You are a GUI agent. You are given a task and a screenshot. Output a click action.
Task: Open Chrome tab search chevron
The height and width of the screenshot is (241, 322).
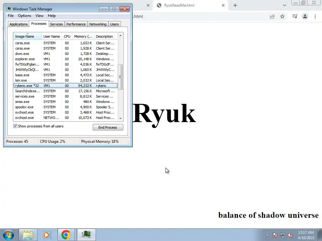click(284, 6)
